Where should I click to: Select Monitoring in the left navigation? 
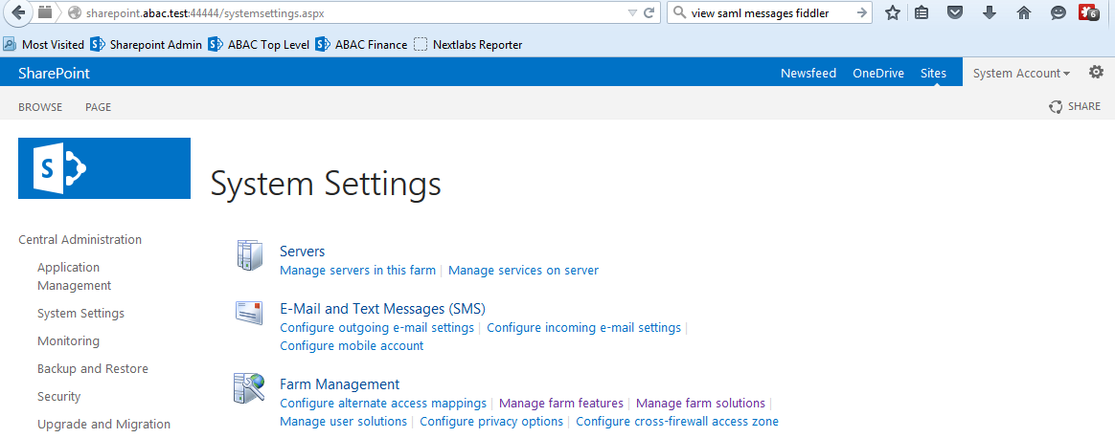click(x=68, y=340)
